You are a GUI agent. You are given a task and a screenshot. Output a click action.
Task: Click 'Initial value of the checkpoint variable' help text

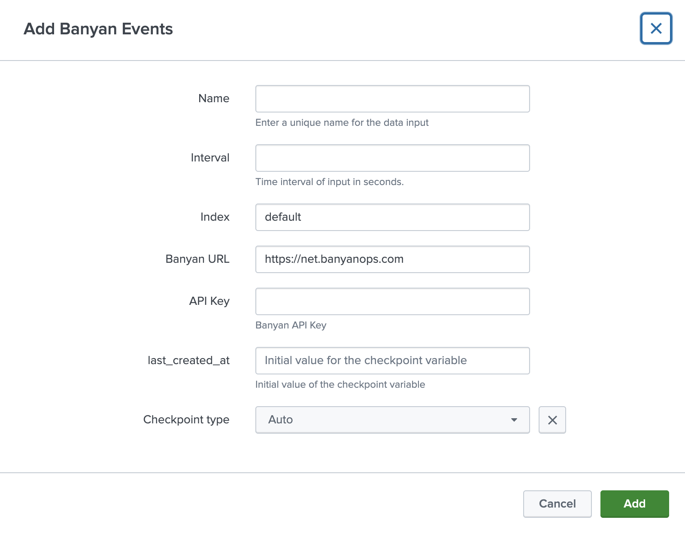point(340,385)
